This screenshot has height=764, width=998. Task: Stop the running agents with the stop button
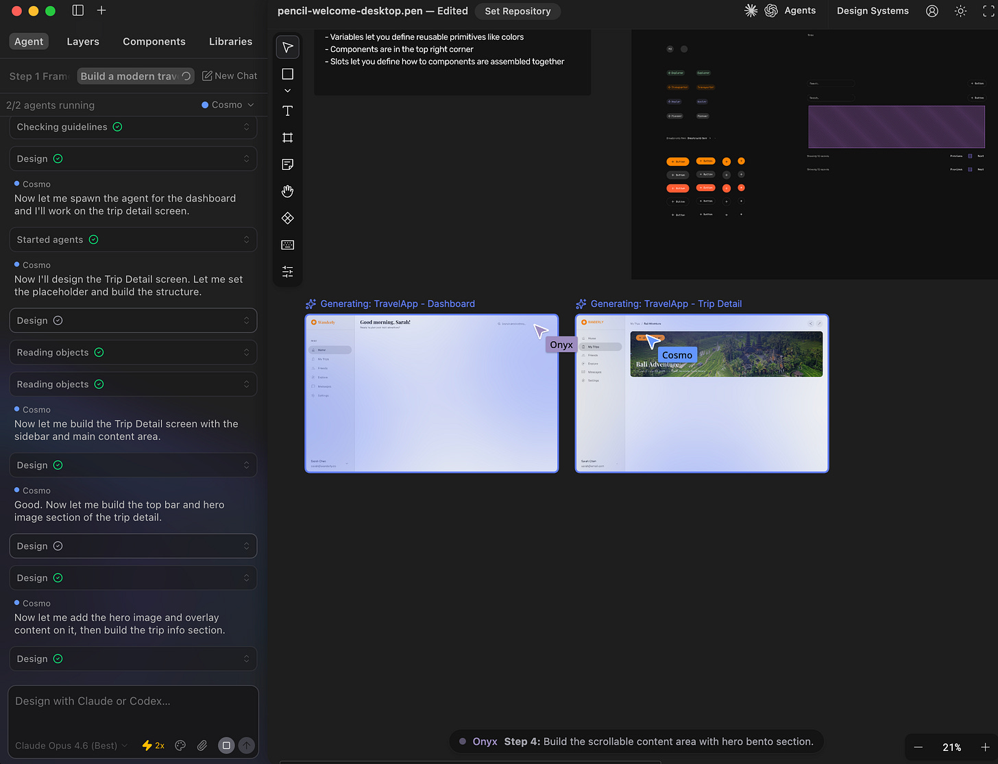coord(226,745)
